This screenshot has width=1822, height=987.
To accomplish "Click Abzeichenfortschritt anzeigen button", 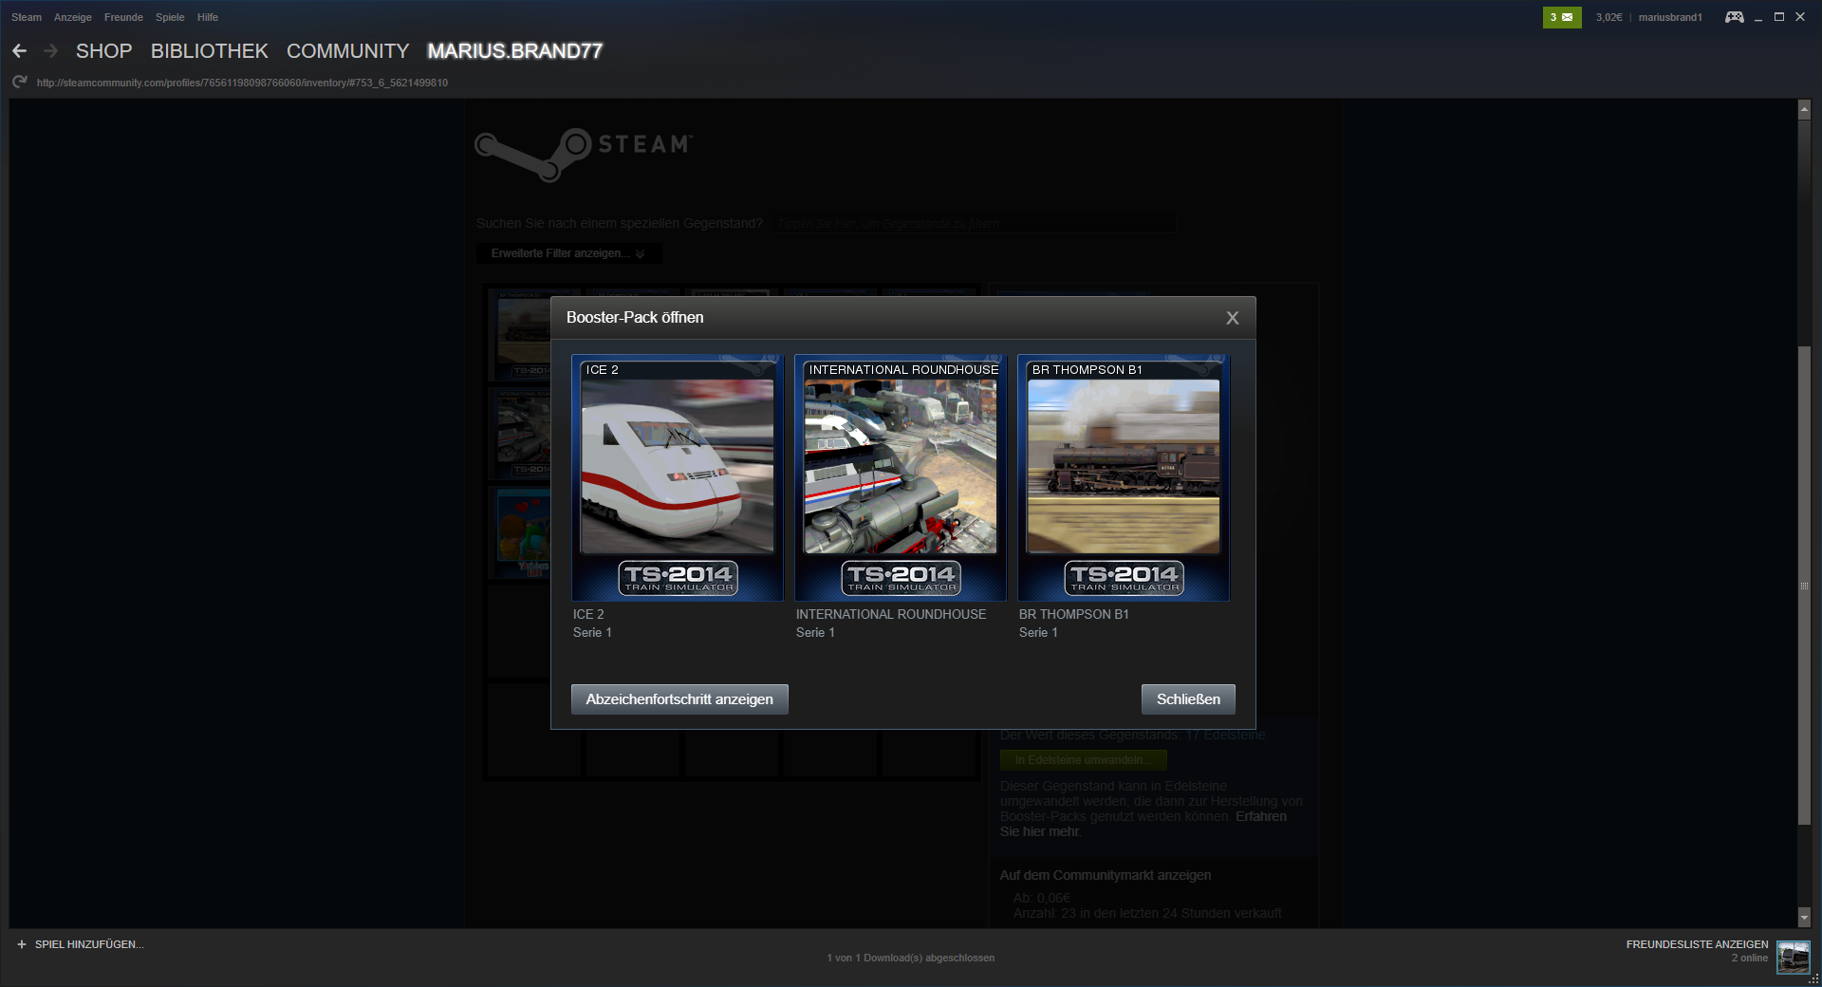I will pos(679,699).
